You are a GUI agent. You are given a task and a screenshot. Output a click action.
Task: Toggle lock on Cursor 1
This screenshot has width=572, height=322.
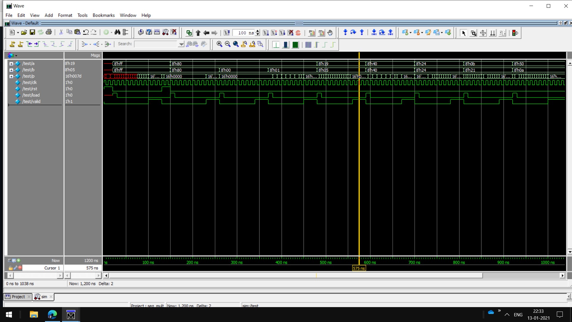point(11,268)
